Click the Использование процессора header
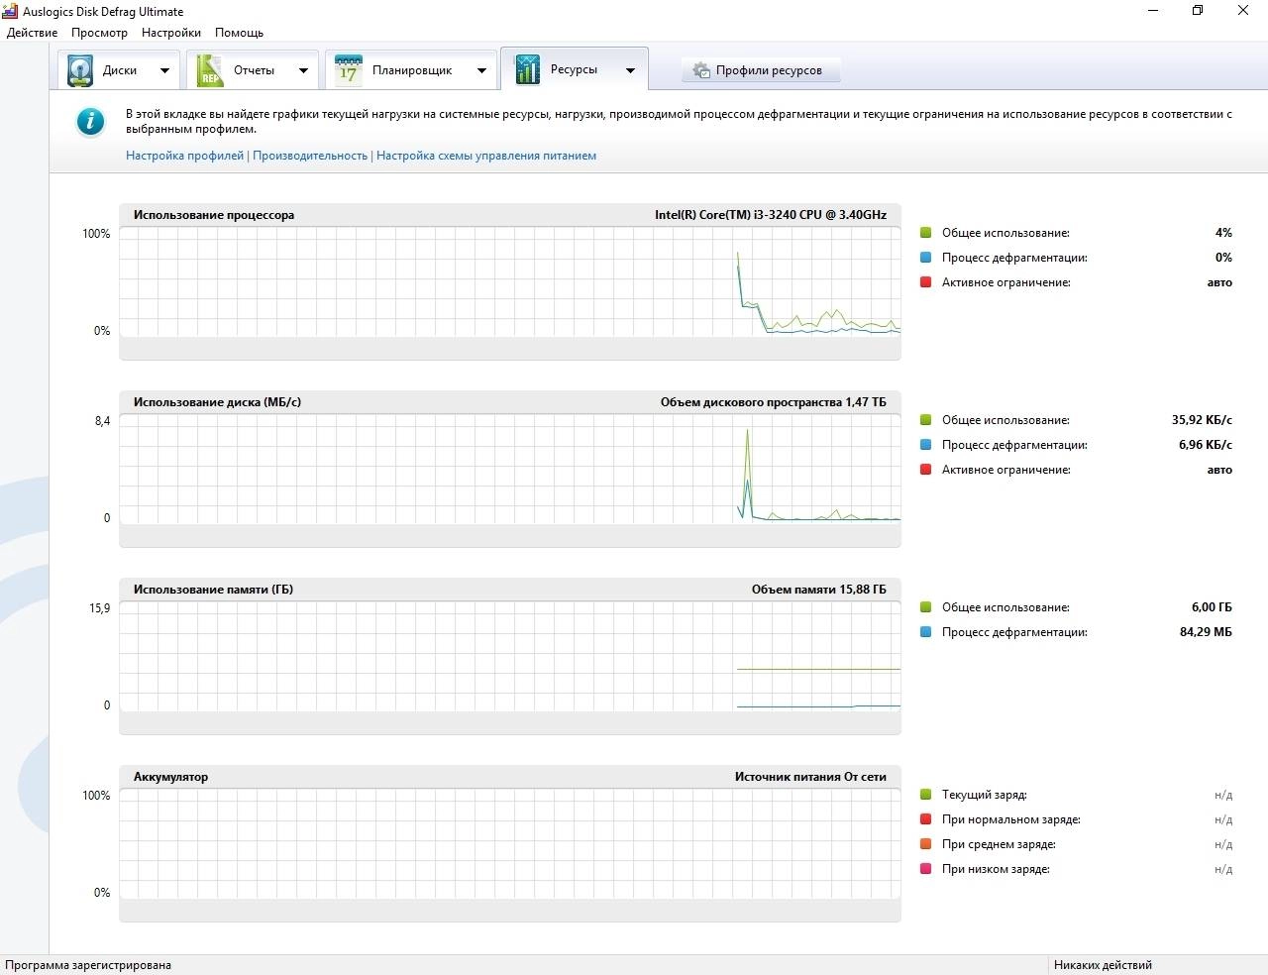Viewport: 1268px width, 975px height. point(214,215)
